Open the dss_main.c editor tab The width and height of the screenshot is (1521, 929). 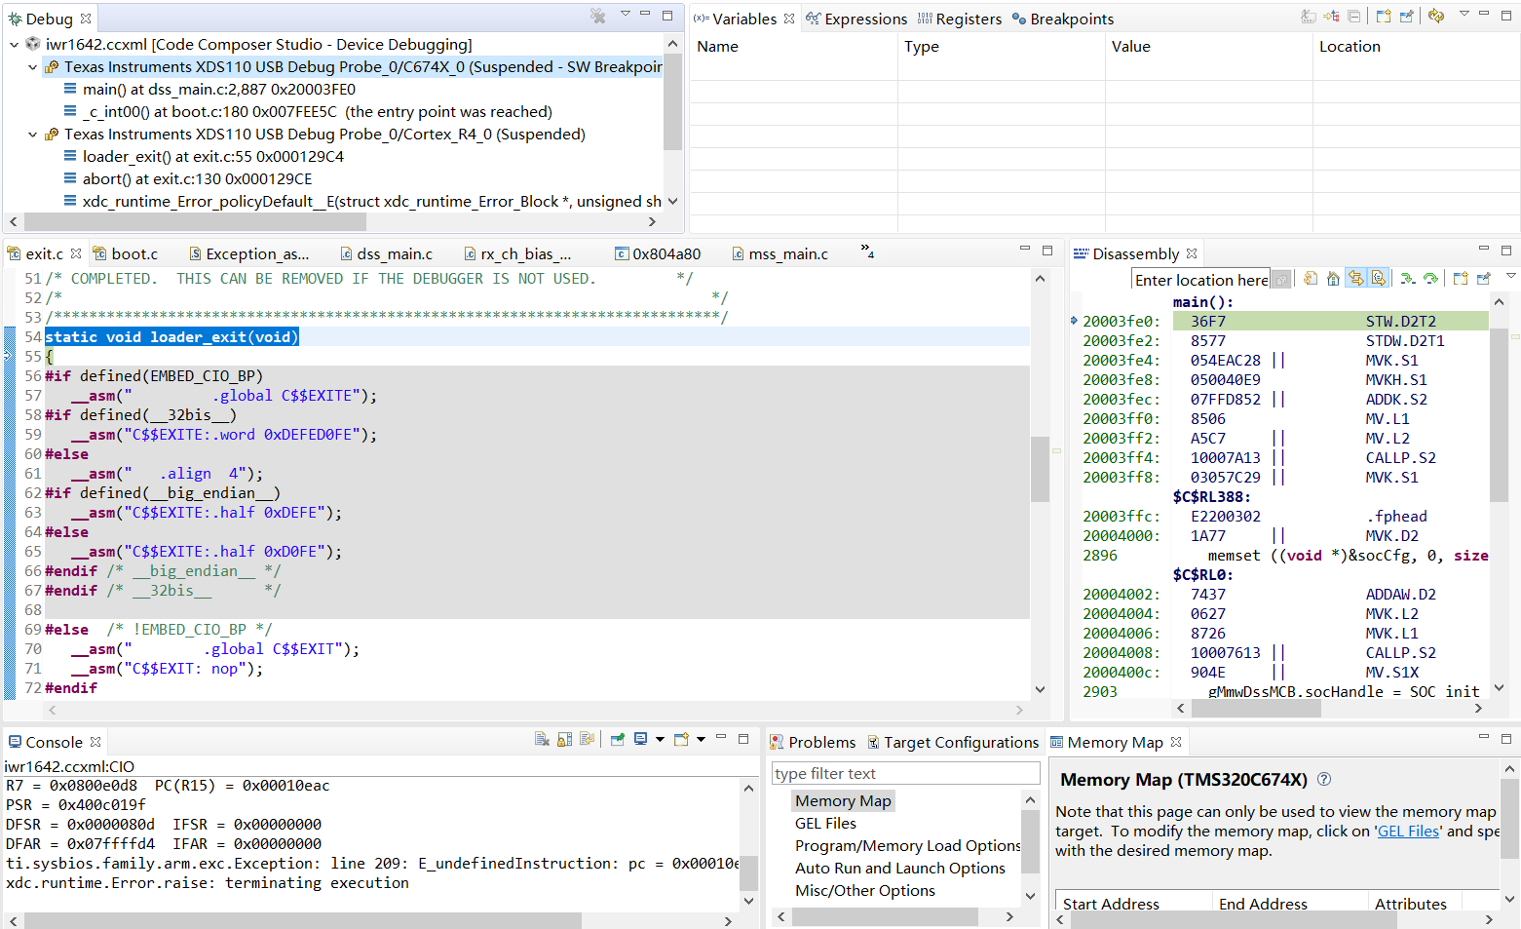coord(394,254)
